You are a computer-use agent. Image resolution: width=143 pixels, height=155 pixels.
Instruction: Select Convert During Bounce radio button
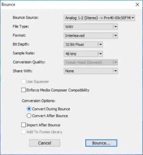(x=29, y=109)
